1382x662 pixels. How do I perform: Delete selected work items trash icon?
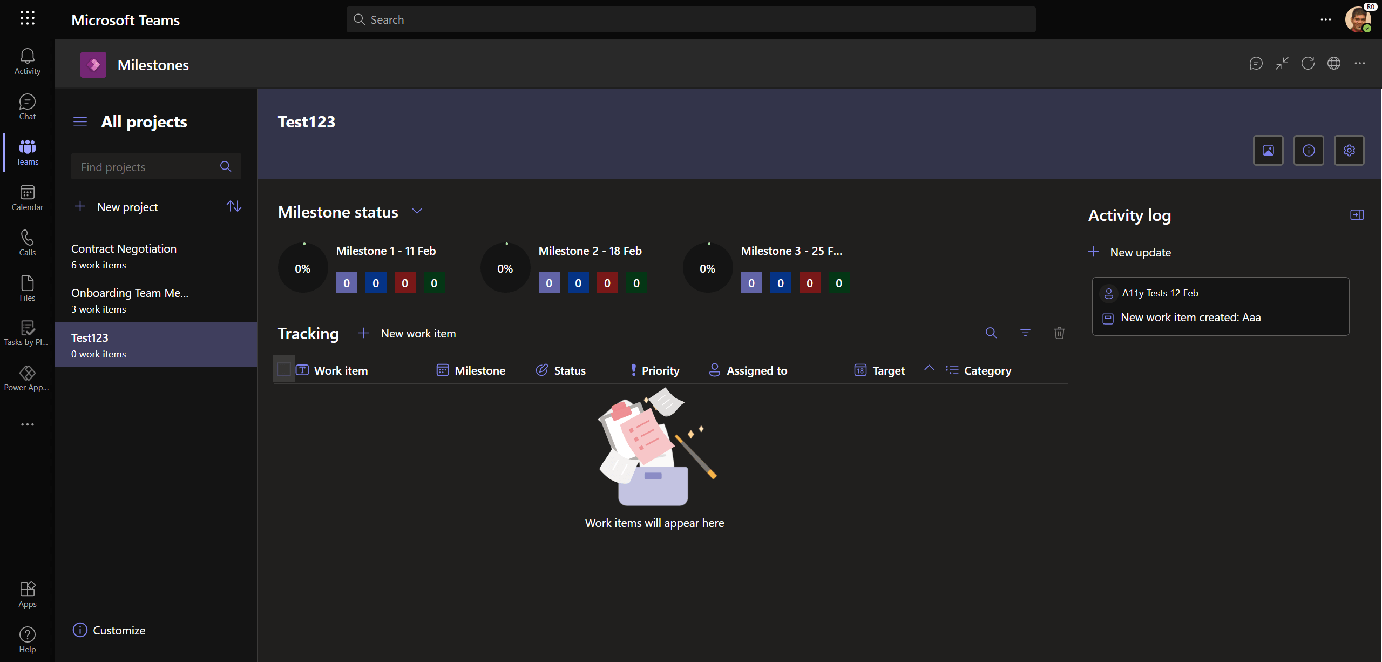pyautogui.click(x=1059, y=333)
